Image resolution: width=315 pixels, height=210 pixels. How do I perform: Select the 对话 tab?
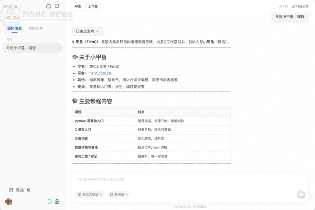coord(78,7)
